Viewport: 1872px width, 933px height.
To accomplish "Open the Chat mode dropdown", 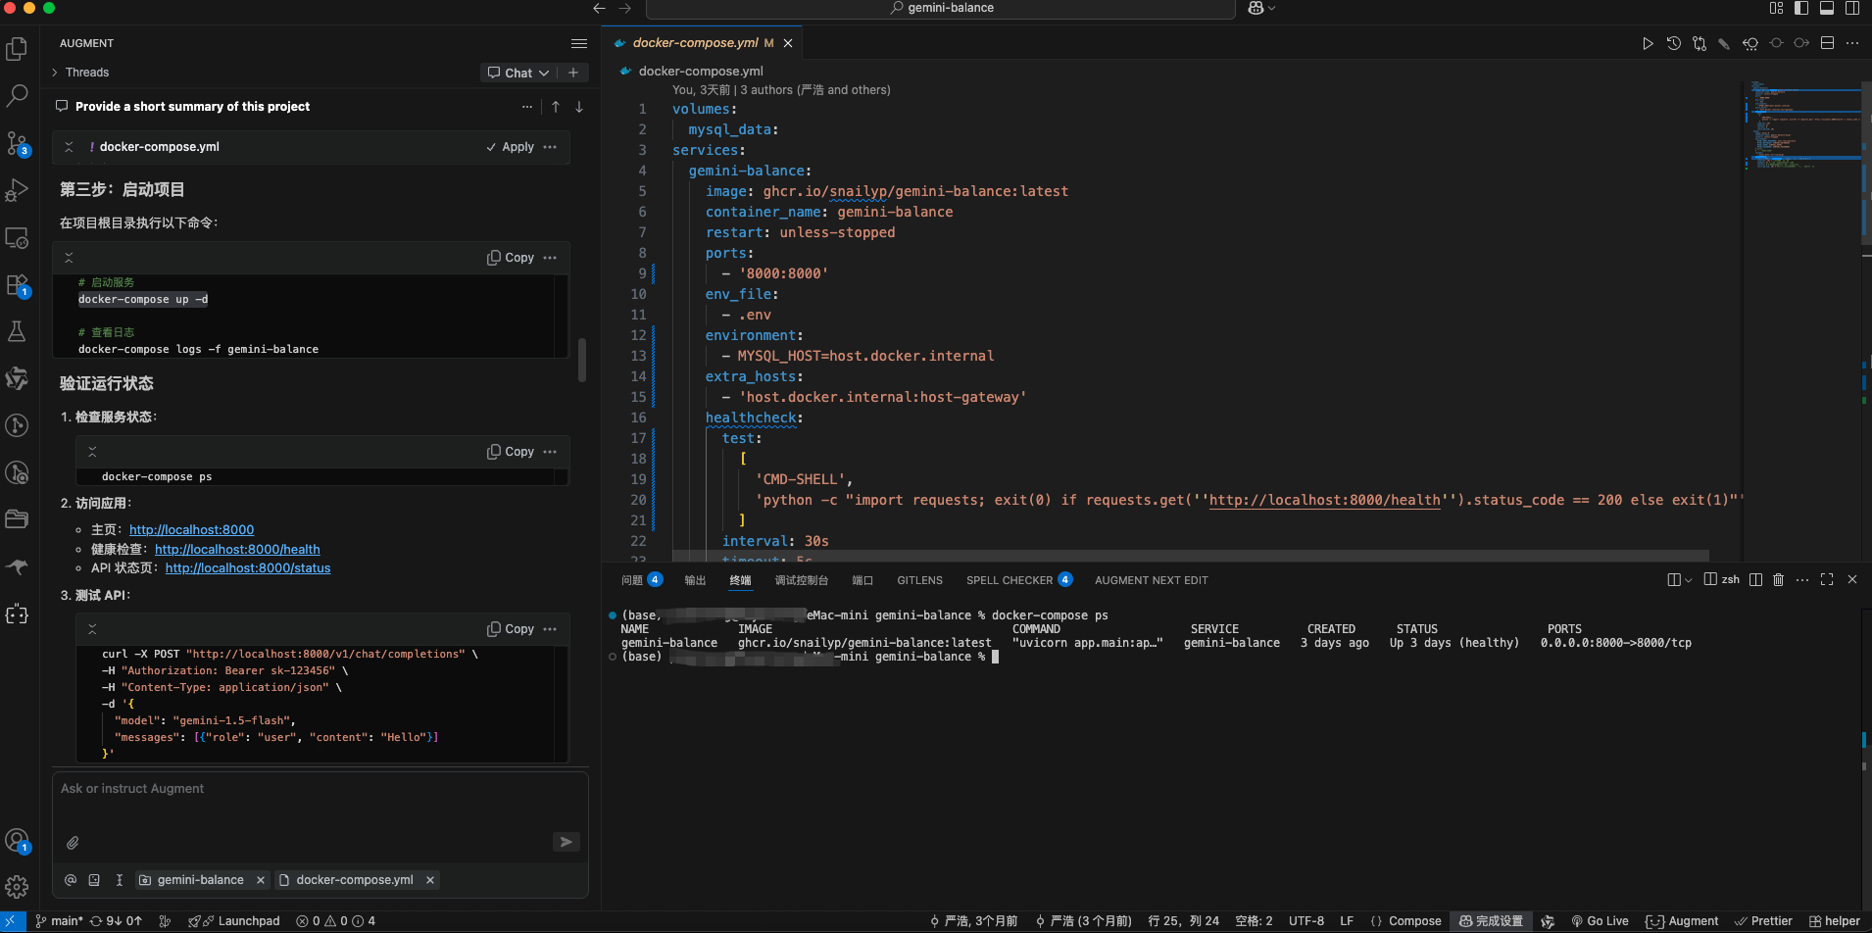I will (518, 73).
